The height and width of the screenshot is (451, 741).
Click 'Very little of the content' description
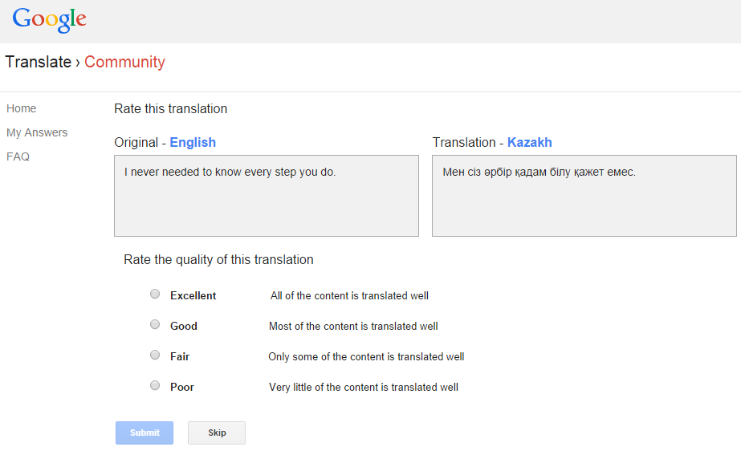point(364,388)
